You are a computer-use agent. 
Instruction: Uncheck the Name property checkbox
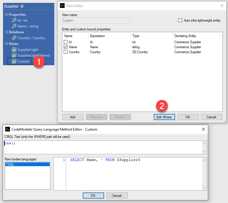(x=66, y=47)
